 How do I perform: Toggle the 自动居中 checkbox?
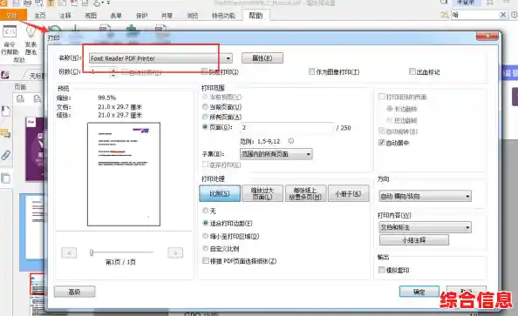click(382, 143)
